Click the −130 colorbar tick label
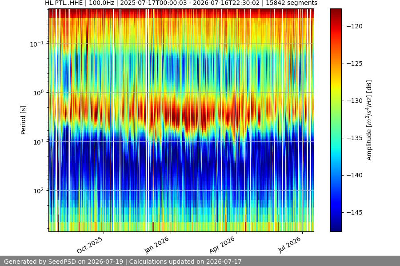Image resolution: width=400 pixels, height=266 pixels. (x=355, y=101)
